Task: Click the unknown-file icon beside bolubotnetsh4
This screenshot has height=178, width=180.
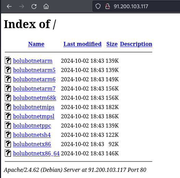Action: coord(8,134)
